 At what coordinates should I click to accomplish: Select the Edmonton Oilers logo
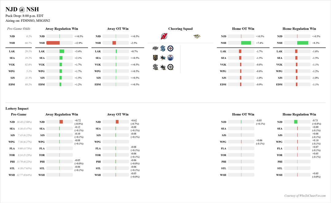pyautogui.click(x=170, y=58)
